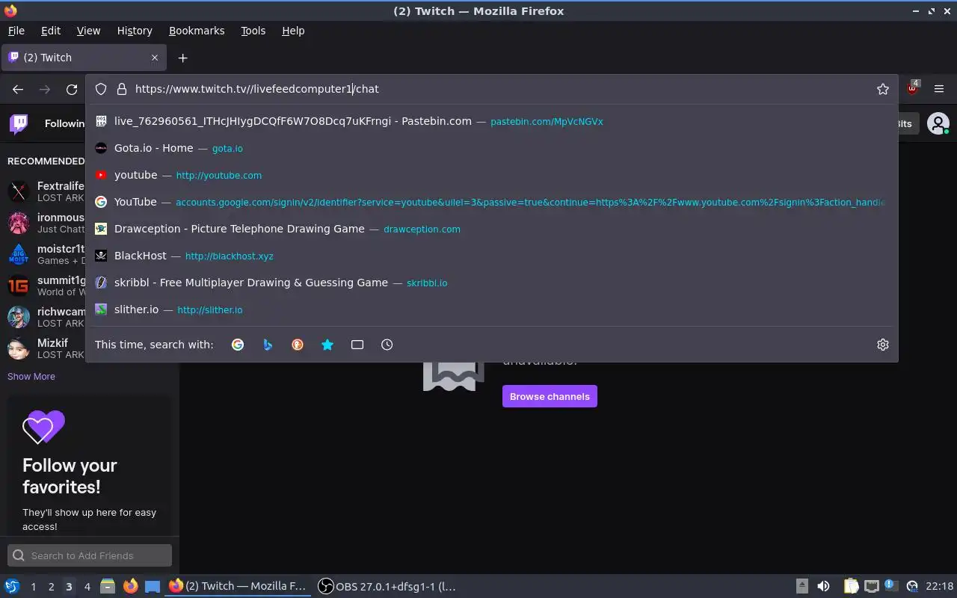The width and height of the screenshot is (957, 598).
Task: Click the Forward navigation arrow
Action: (x=45, y=89)
